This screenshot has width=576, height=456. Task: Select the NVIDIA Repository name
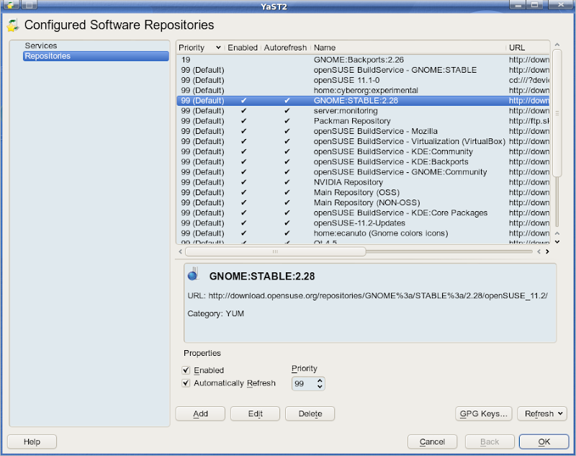(348, 182)
